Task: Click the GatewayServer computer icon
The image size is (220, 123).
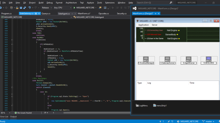Action: pos(168,59)
